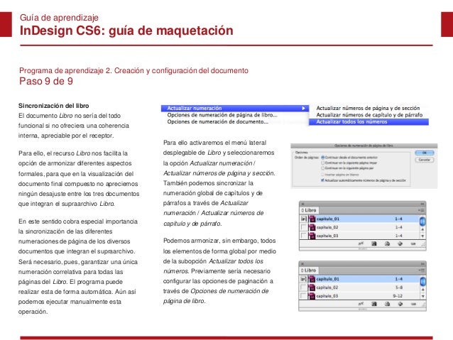This screenshot has width=453, height=340.
Task: Click the 'Sincronización del libro' heading
Action: click(54, 106)
